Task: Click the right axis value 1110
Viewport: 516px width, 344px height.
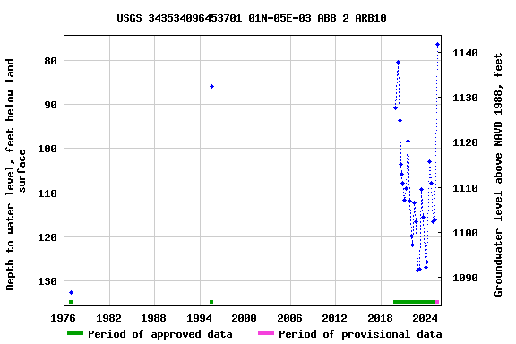Action: [x=465, y=188]
